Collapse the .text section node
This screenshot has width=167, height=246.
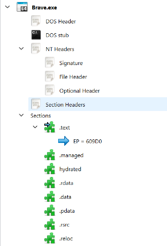click(35, 127)
